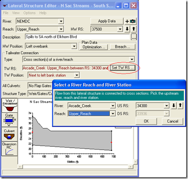Open the Culvert editor icon
This screenshot has height=179, width=188.
(10, 134)
